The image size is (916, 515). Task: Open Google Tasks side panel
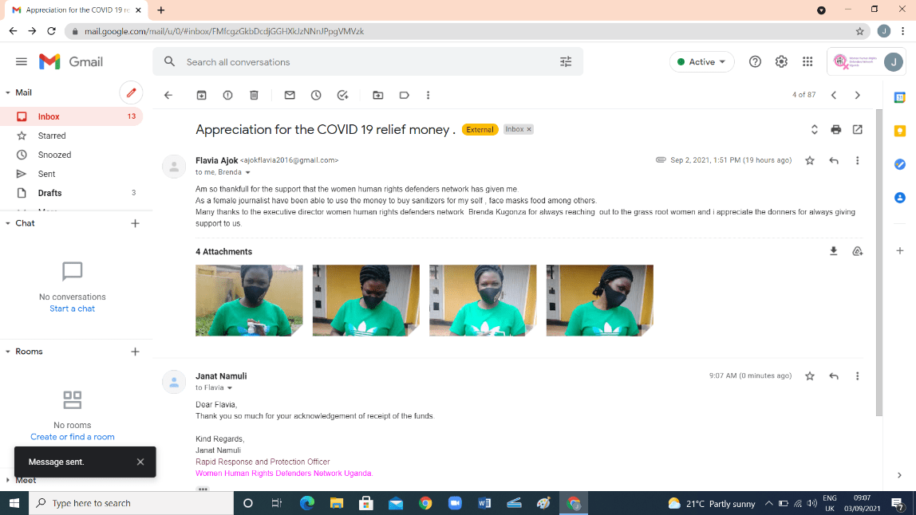pyautogui.click(x=900, y=165)
